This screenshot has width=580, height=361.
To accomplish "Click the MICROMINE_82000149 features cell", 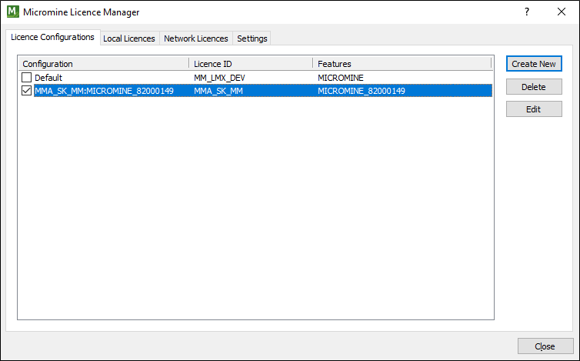I will [x=362, y=91].
